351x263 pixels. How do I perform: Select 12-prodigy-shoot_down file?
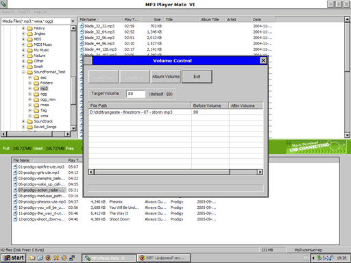tap(42, 219)
